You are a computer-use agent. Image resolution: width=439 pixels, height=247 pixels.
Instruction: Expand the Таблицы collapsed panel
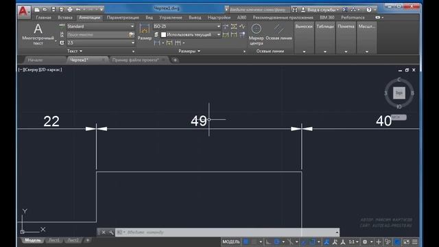coord(324,38)
